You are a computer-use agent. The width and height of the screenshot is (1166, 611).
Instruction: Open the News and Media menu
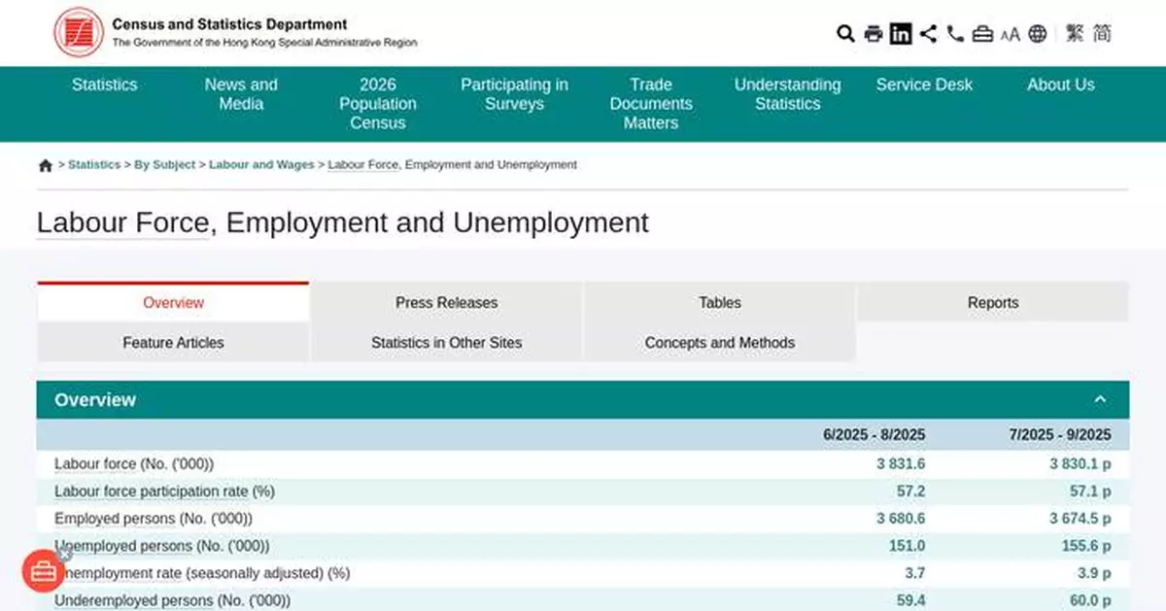240,94
